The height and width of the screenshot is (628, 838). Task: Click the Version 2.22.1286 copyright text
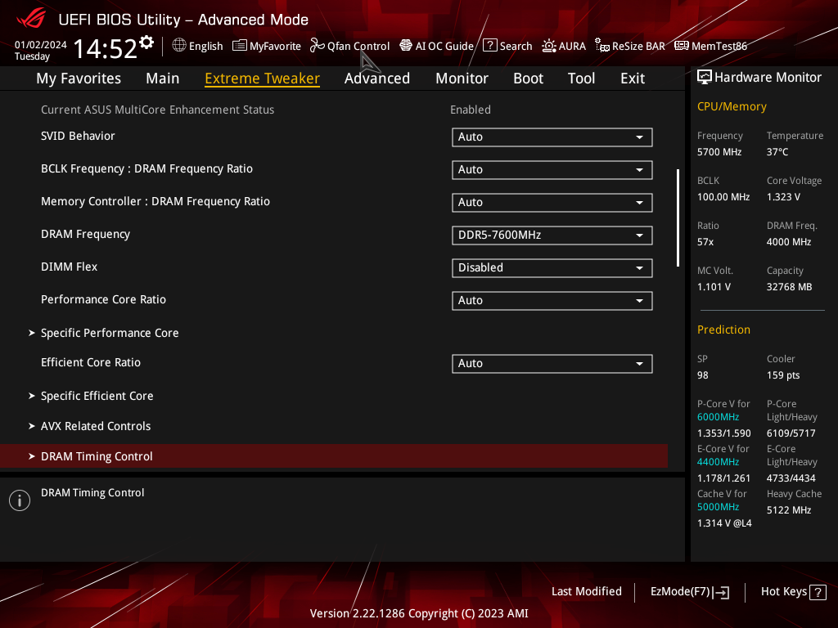[419, 613]
